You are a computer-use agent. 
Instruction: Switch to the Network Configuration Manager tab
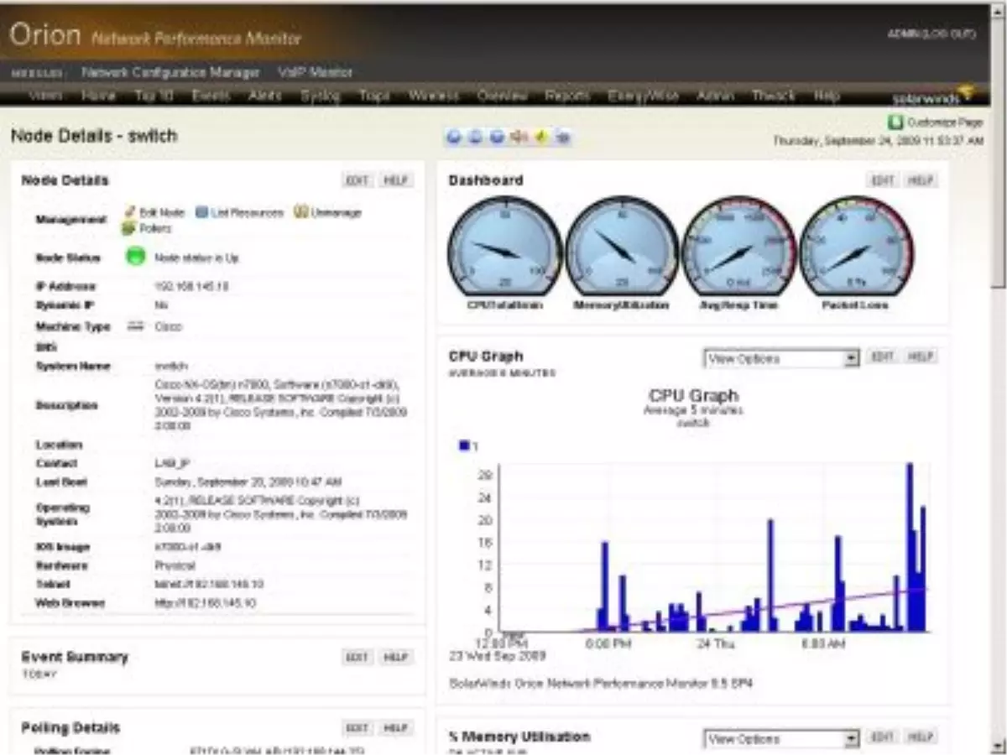[x=168, y=72]
